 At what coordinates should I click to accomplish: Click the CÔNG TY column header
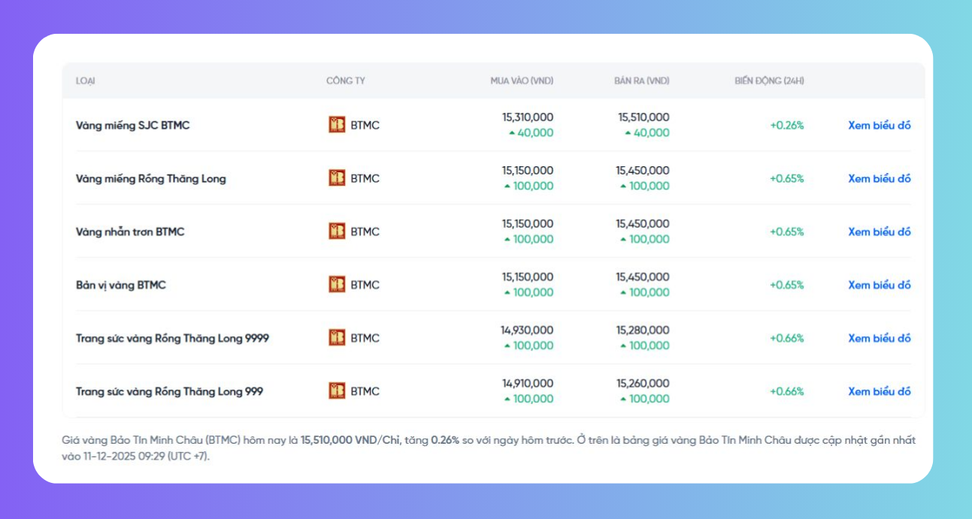[345, 80]
